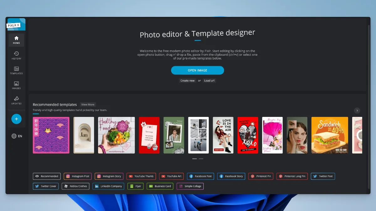Screen dimensions: 376x211
Task: Open the History panel
Action: [x=16, y=55]
